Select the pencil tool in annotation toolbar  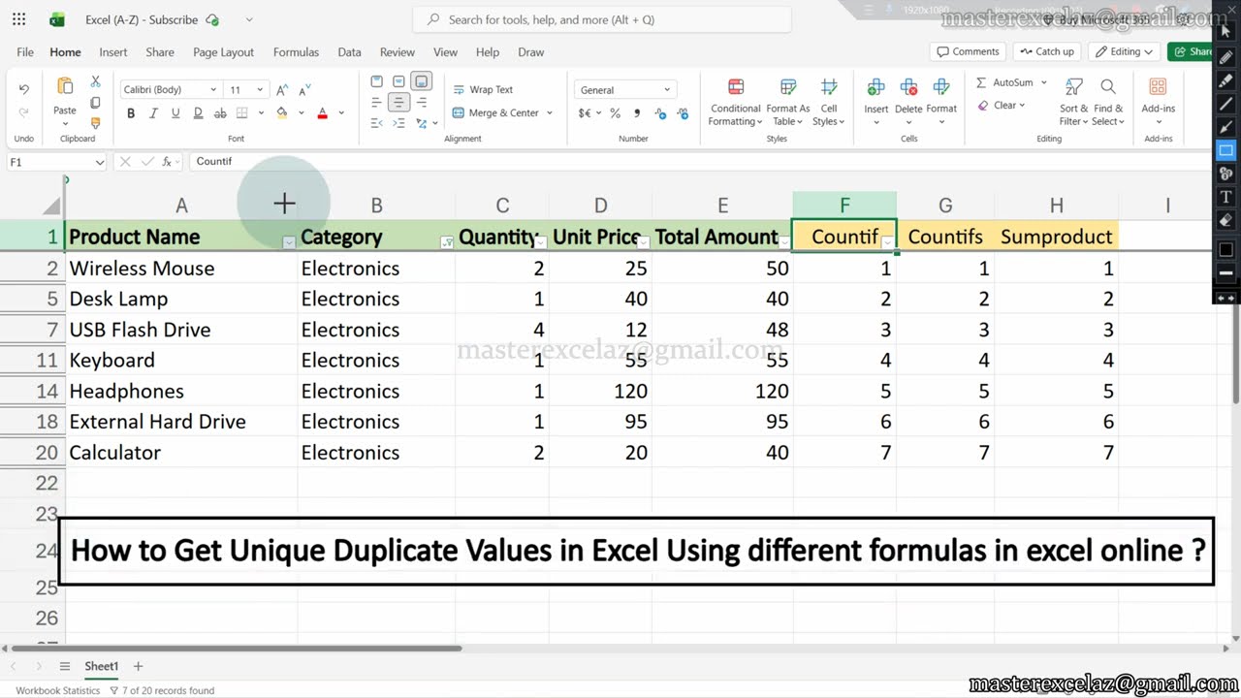[x=1226, y=56]
